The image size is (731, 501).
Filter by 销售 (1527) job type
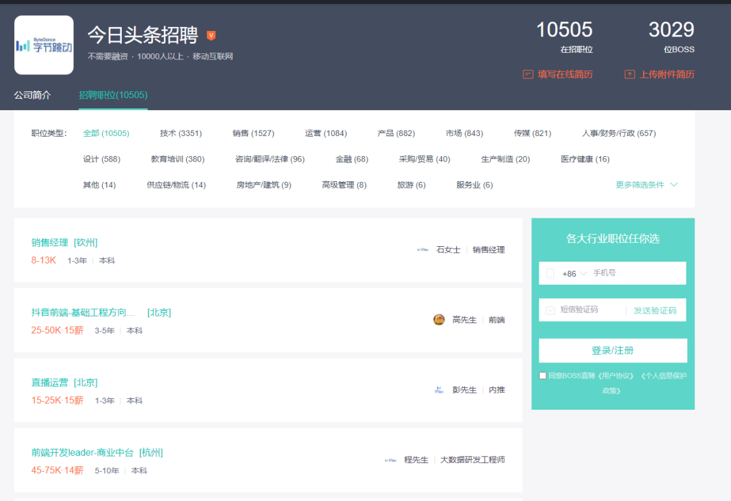[x=254, y=134]
